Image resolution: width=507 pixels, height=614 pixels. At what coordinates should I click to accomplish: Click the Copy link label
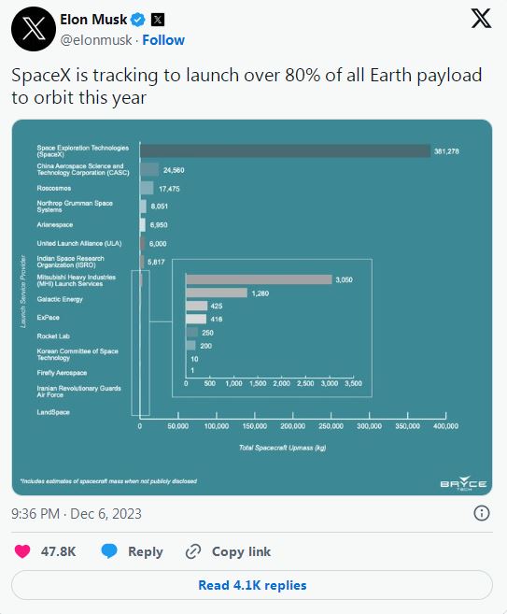coord(241,551)
